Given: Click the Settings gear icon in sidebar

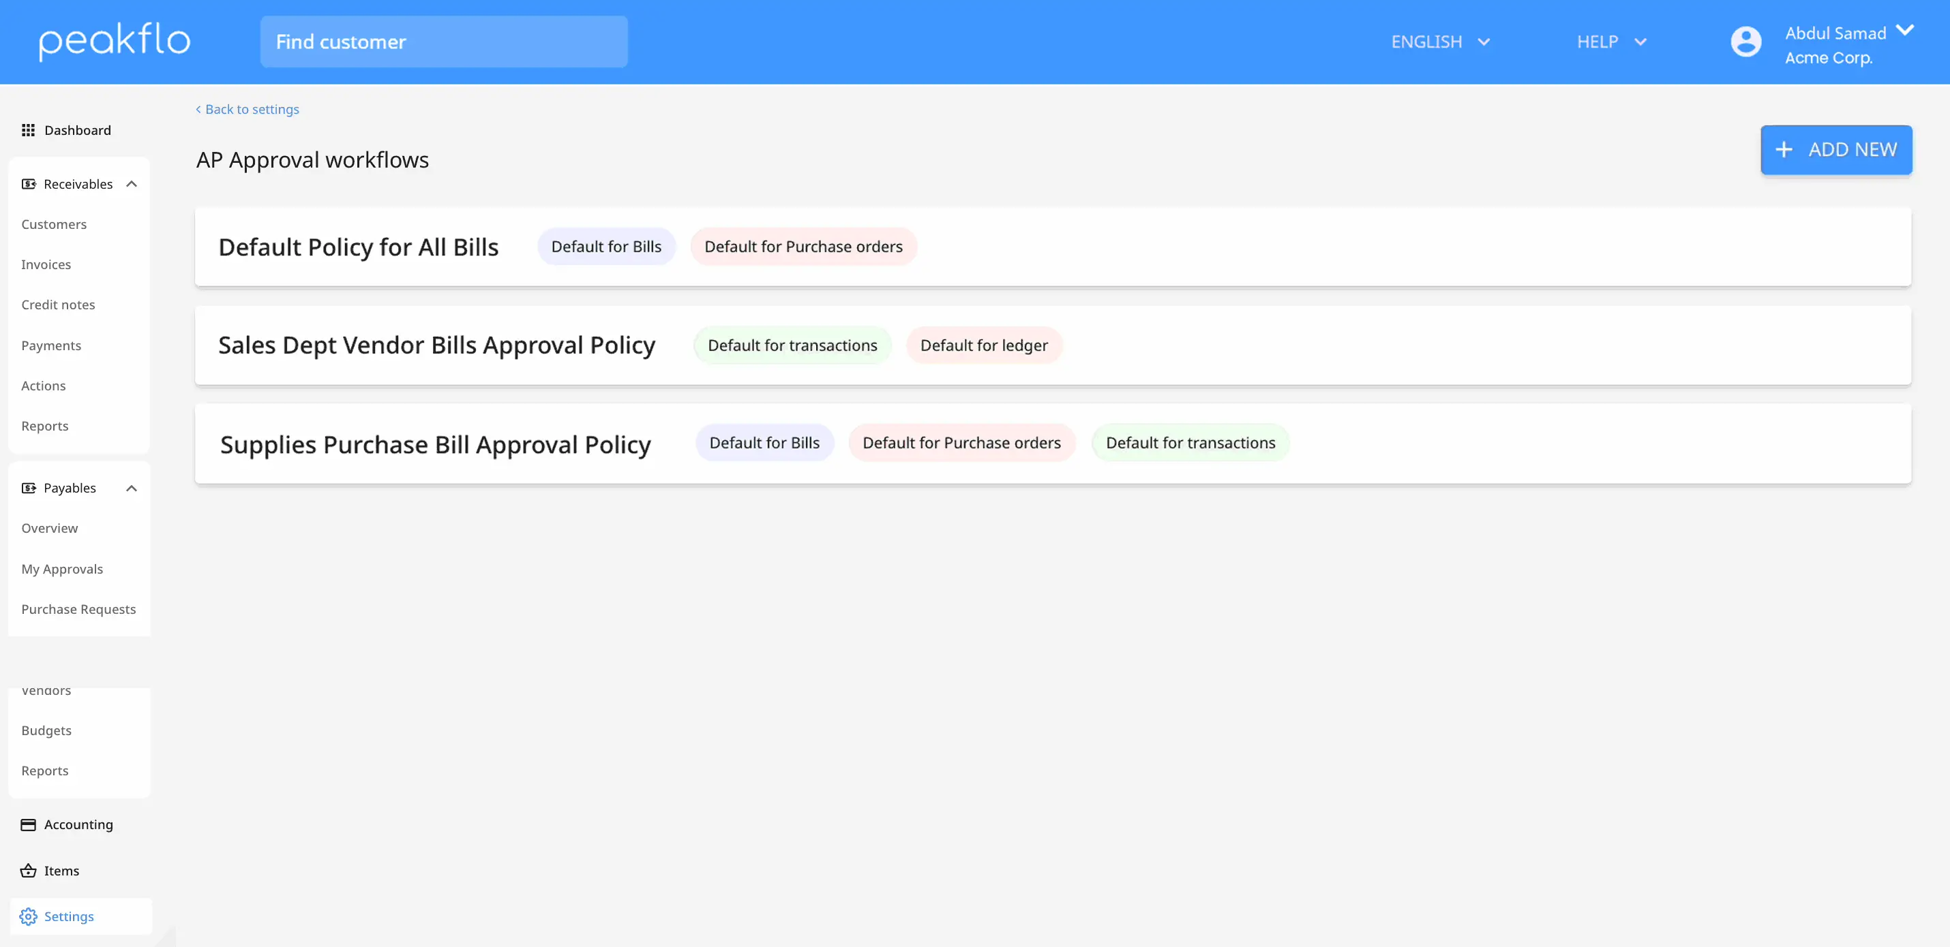Looking at the screenshot, I should pyautogui.click(x=27, y=916).
